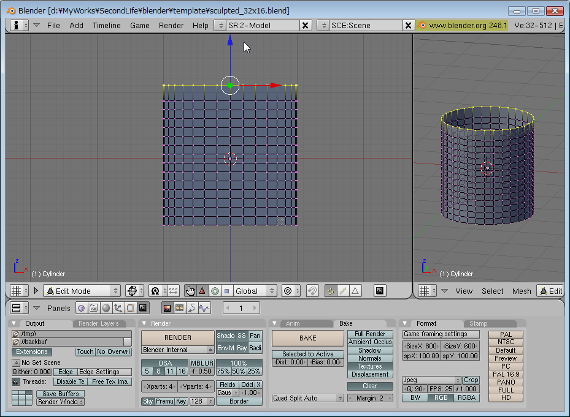The height and width of the screenshot is (417, 570).
Task: Open the Jpeg image format dropdown
Action: click(x=431, y=380)
